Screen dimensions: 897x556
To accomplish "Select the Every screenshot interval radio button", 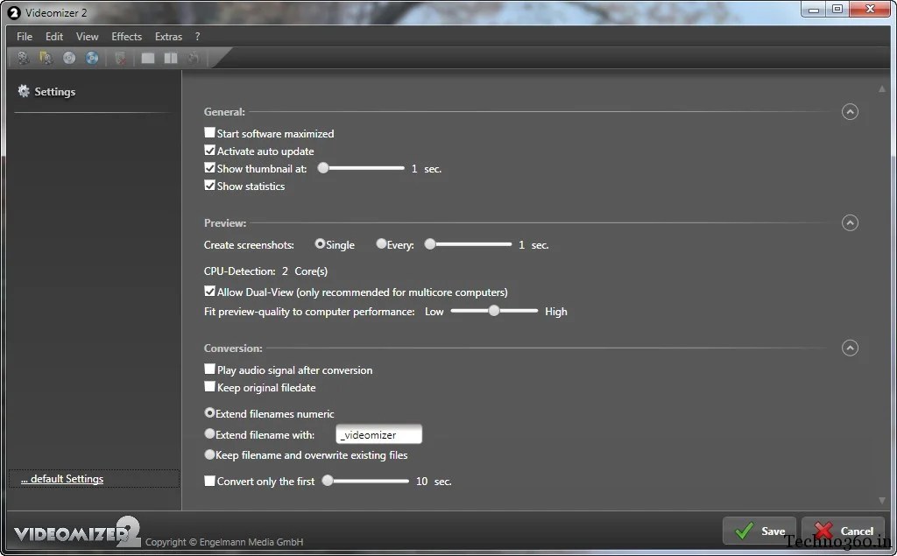I will pos(381,243).
